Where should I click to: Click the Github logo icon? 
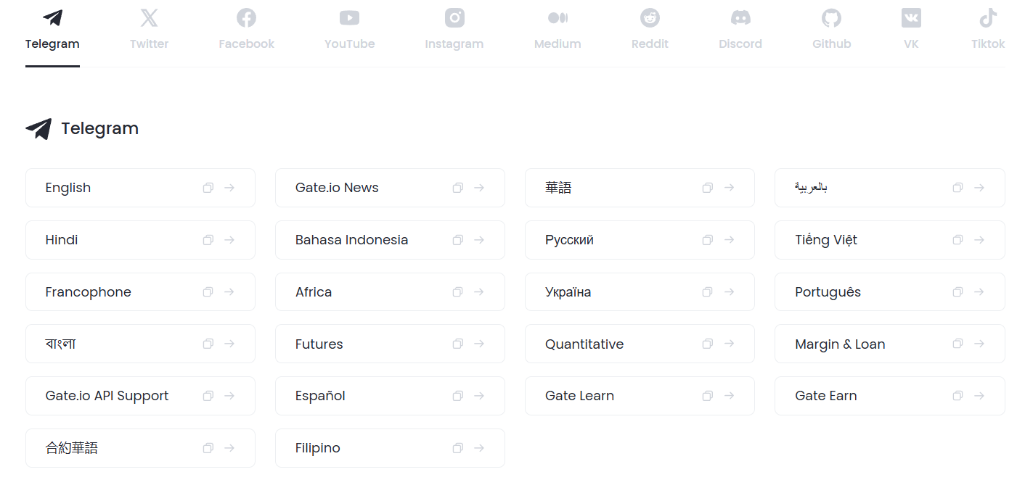pyautogui.click(x=831, y=17)
